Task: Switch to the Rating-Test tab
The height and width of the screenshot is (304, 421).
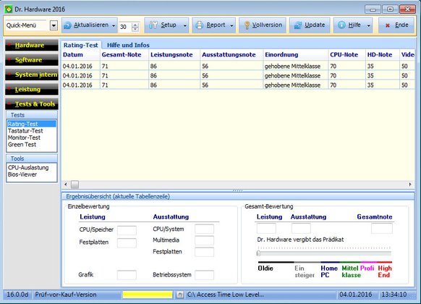Action: pyautogui.click(x=81, y=45)
